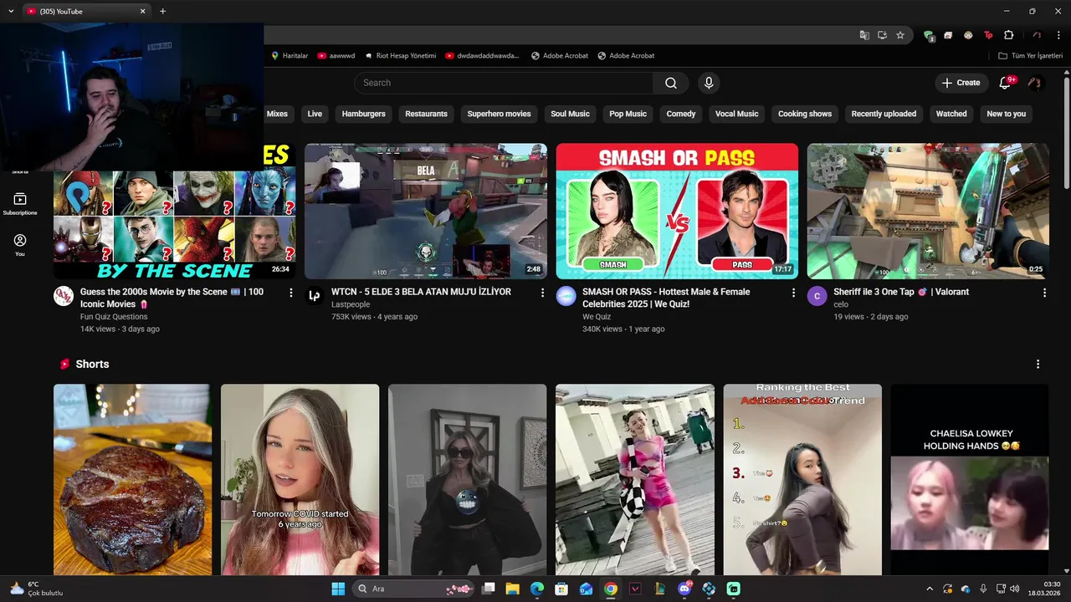
Task: Open Riot Hesap Yönetimi bookmark
Action: point(399,56)
